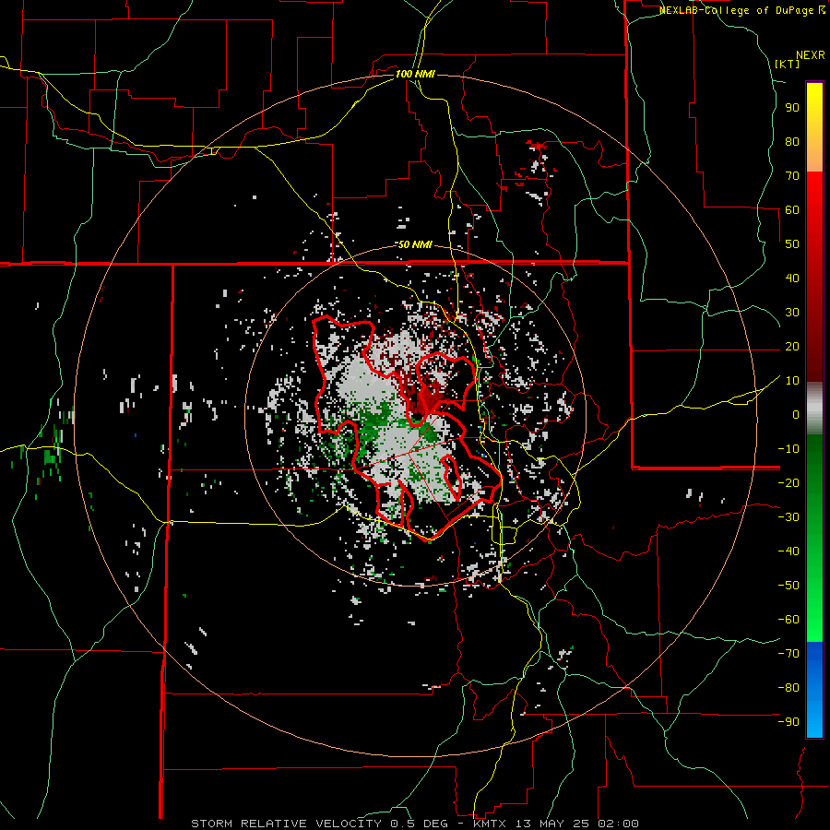Click the "-10" value on the velocity scale
The image size is (830, 830).
click(788, 449)
